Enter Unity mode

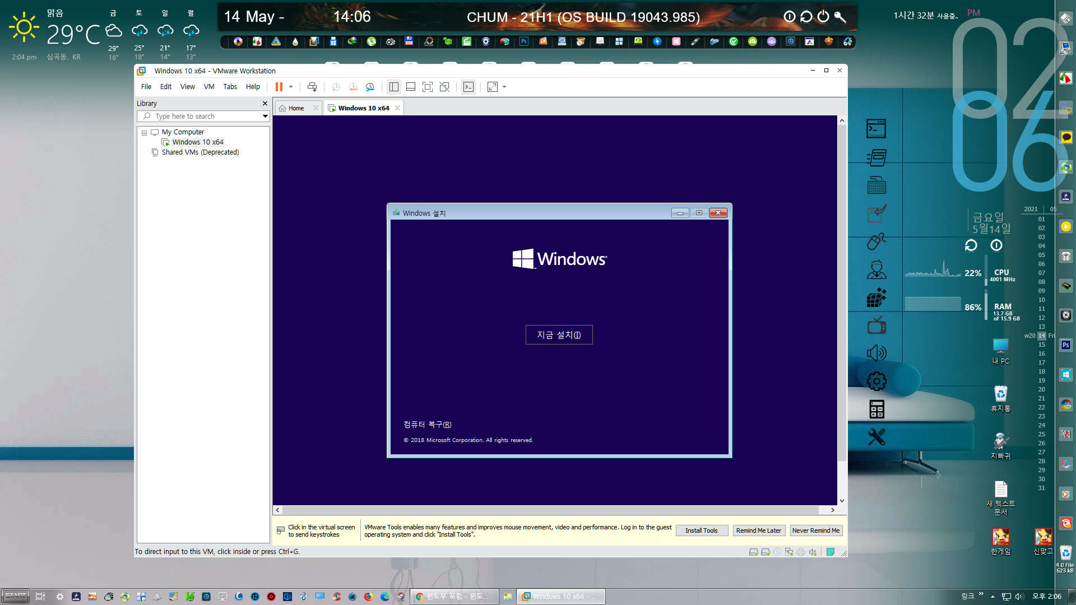pos(444,87)
